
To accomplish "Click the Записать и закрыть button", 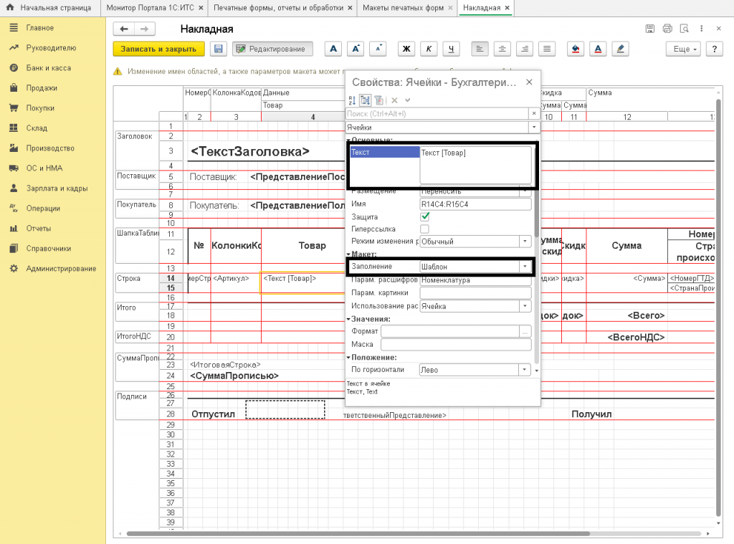I will (158, 49).
